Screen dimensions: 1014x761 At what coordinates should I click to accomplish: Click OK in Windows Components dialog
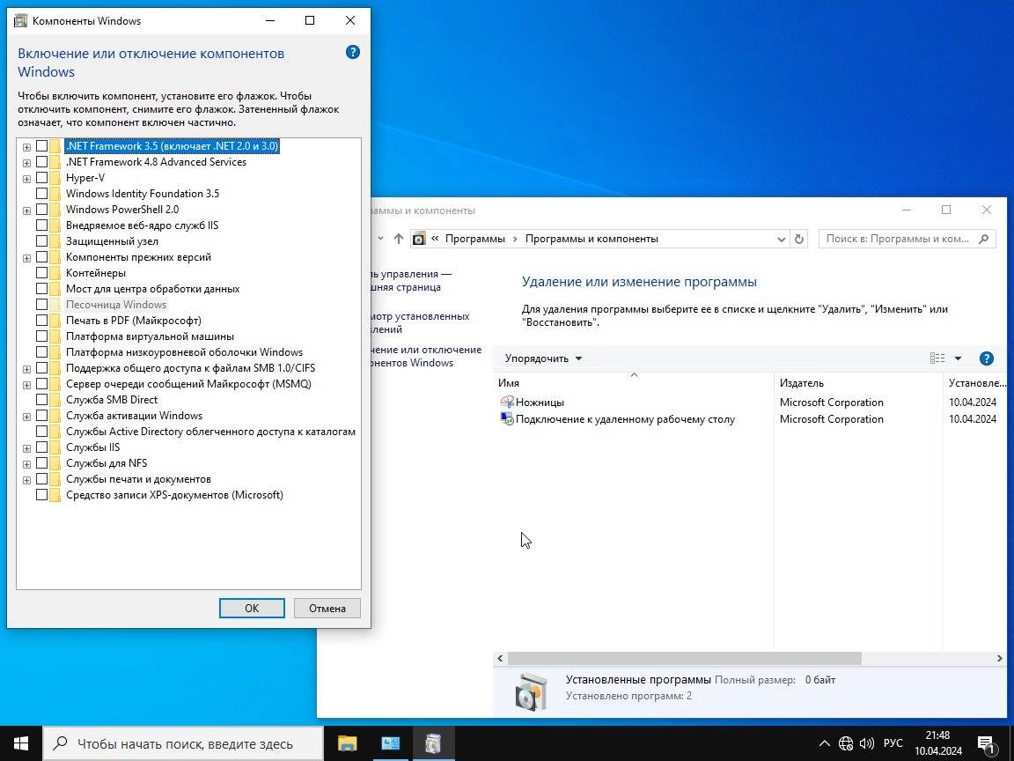click(x=252, y=609)
